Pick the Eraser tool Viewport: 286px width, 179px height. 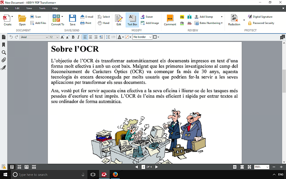[x=147, y=17]
